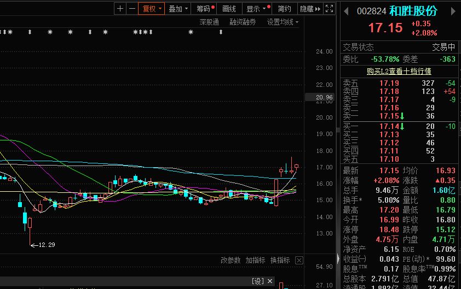The height and width of the screenshot is (289, 461).
Task: Click the 筹码 toolbar button
Action: coord(204,9)
